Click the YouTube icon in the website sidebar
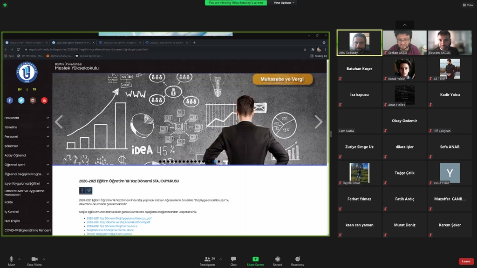The height and width of the screenshot is (268, 477). pyautogui.click(x=44, y=100)
